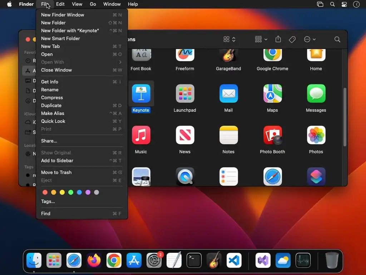Select the Reminders app icon
The width and height of the screenshot is (366, 275).
click(x=228, y=177)
